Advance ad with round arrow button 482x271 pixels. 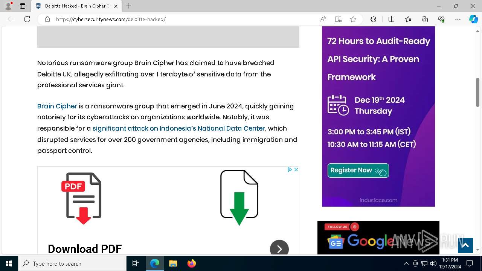pyautogui.click(x=279, y=248)
